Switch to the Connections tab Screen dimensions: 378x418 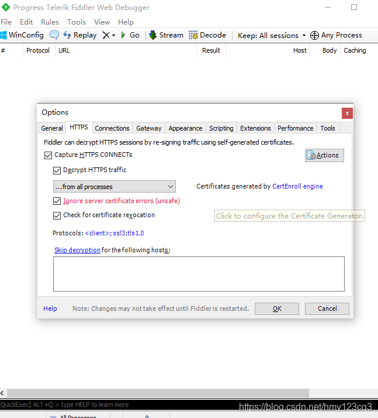[112, 128]
